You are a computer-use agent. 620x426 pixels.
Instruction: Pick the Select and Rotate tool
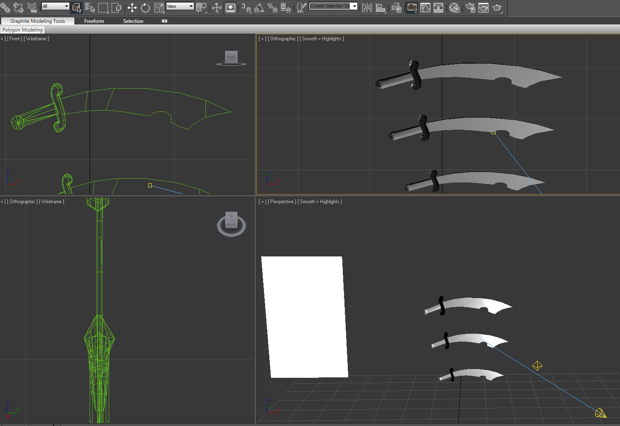[x=145, y=7]
